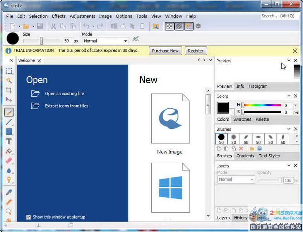This screenshot has height=232, width=303.
Task: Open a file via folder toolbar icon
Action: (26, 26)
